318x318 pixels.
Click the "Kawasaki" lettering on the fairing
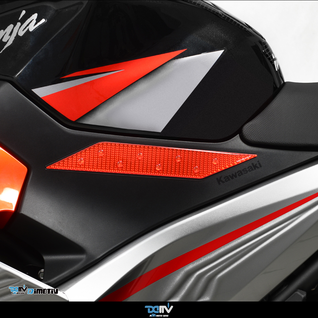tap(239, 173)
